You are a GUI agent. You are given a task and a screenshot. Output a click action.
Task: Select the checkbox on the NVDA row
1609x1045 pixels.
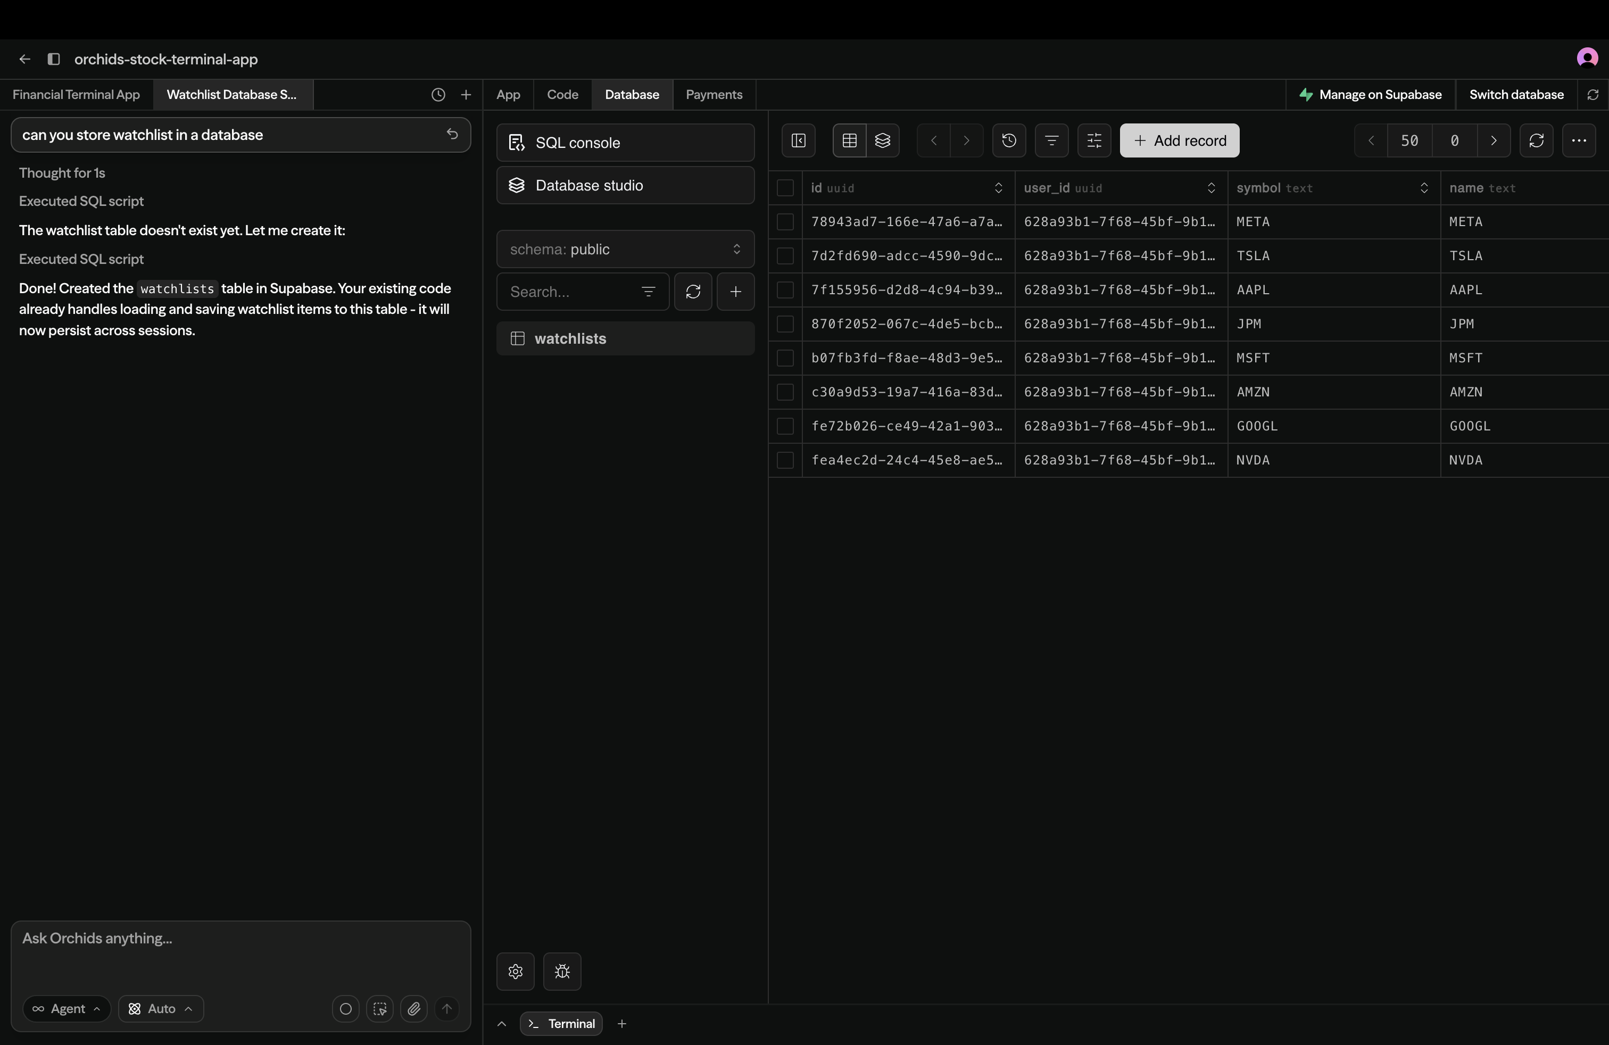click(785, 460)
